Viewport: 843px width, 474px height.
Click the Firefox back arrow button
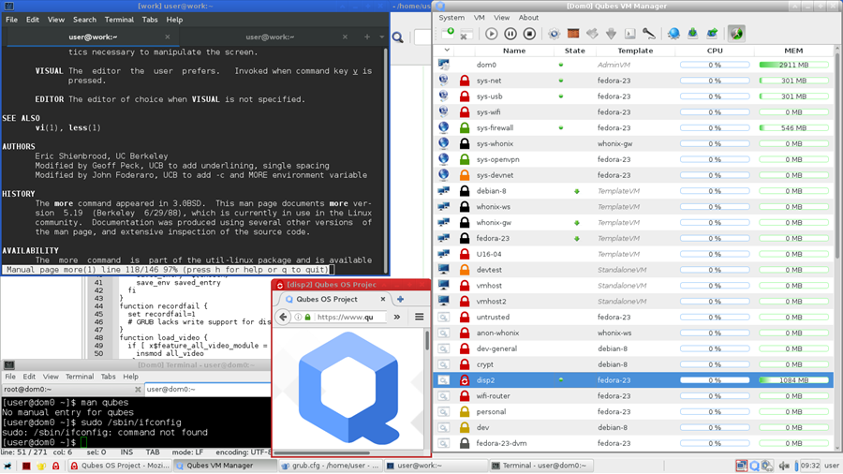pos(283,317)
